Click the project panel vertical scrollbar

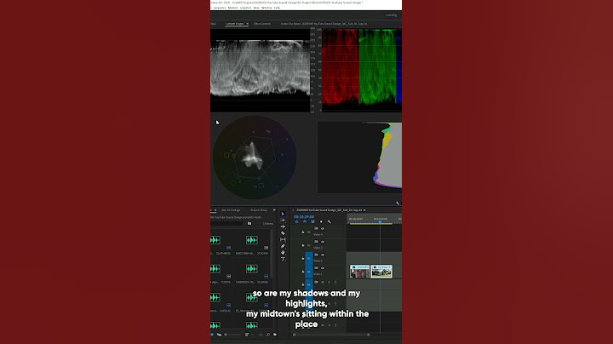(272, 253)
